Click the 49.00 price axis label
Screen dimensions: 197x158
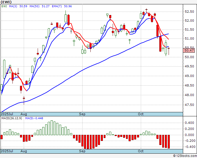(x=189, y=76)
